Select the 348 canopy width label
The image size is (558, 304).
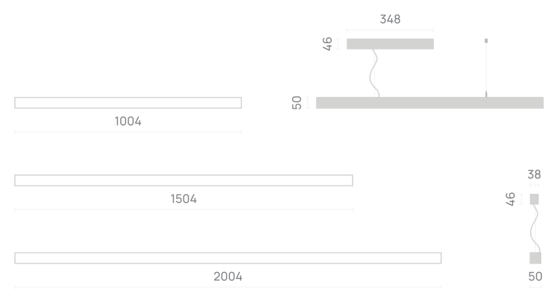(390, 20)
